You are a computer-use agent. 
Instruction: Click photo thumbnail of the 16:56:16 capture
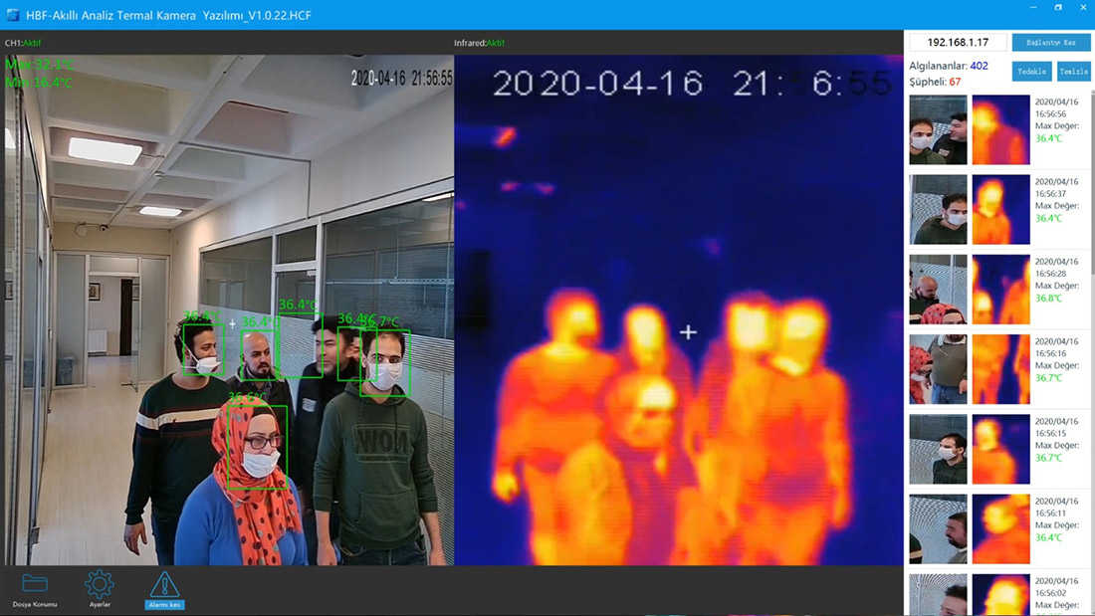(938, 369)
